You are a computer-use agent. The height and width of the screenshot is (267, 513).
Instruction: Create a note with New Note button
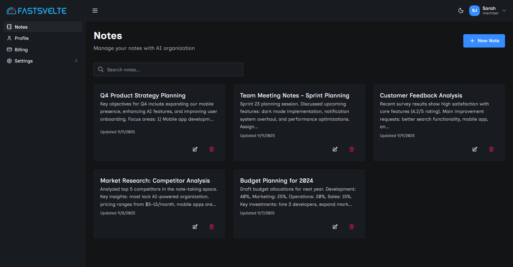click(484, 41)
